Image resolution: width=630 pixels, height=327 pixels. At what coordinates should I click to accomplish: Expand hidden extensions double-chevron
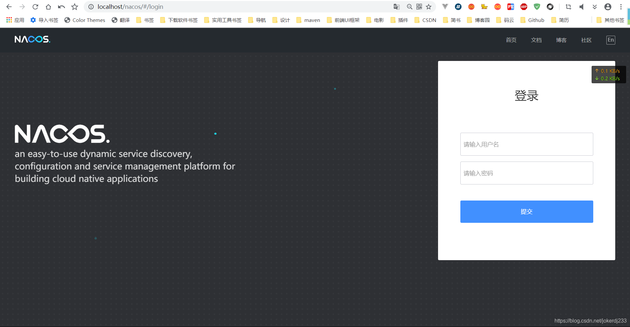(595, 7)
